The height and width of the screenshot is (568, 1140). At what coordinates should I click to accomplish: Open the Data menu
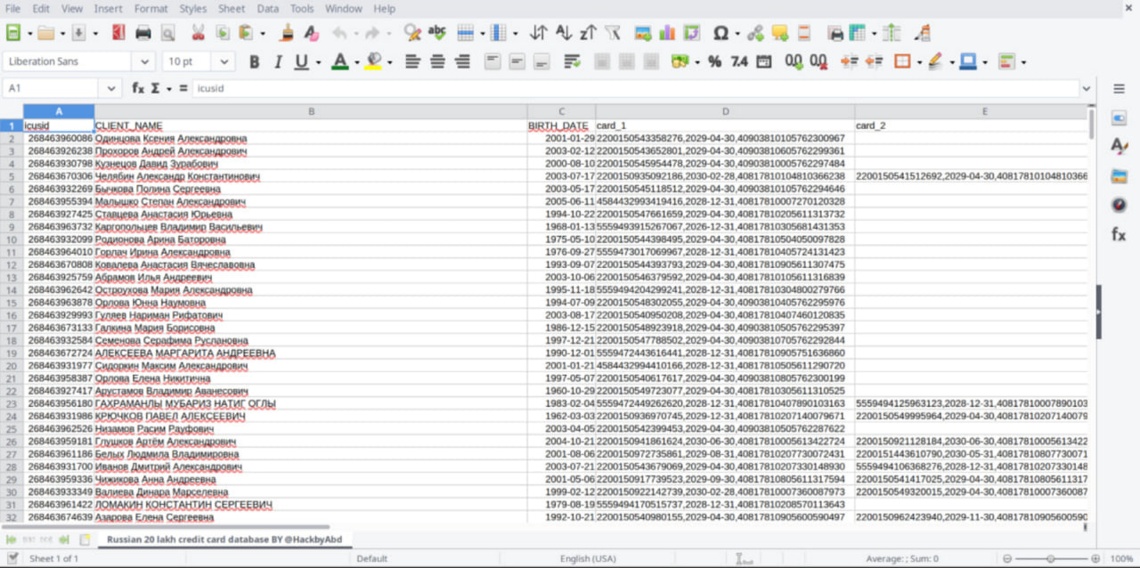tap(268, 8)
